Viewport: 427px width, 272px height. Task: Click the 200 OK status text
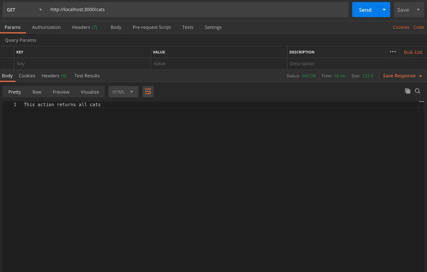click(309, 76)
